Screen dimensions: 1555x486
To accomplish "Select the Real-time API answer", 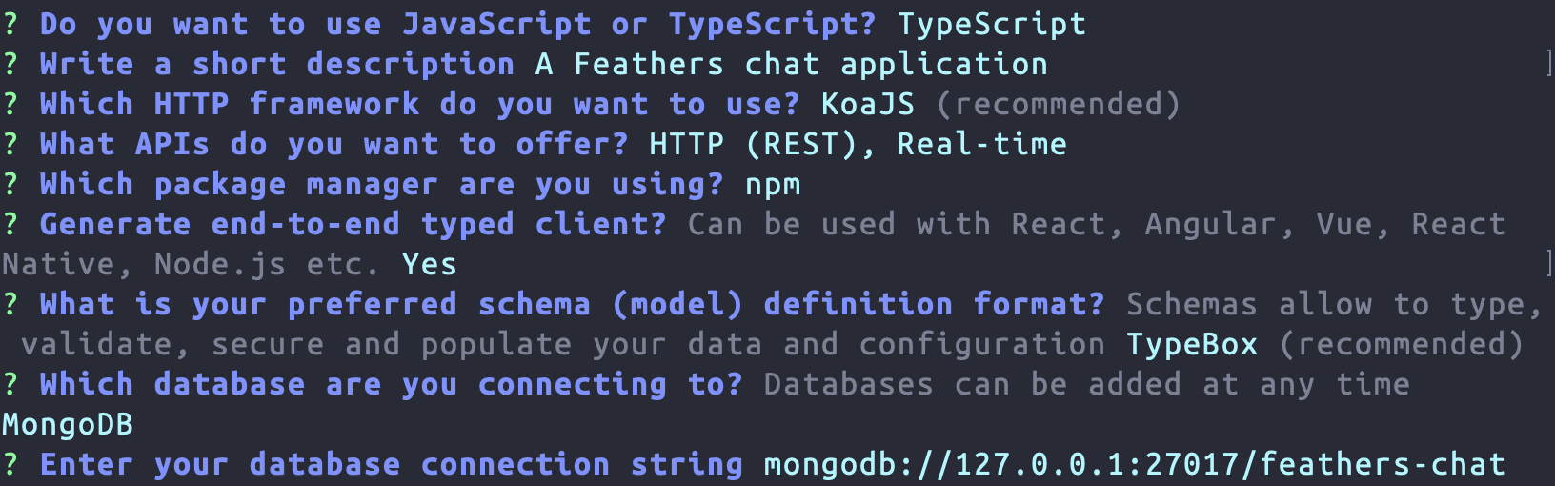I will (981, 144).
